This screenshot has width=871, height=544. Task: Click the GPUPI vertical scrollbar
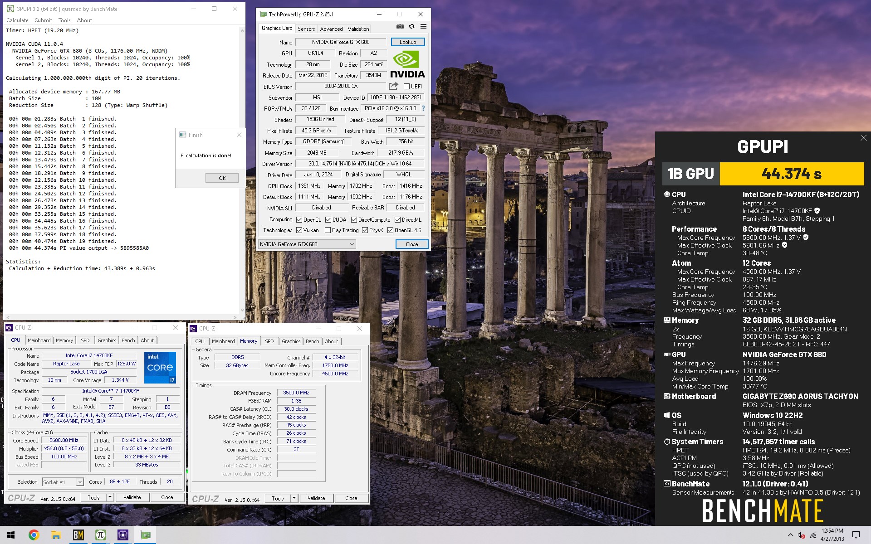coord(242,170)
